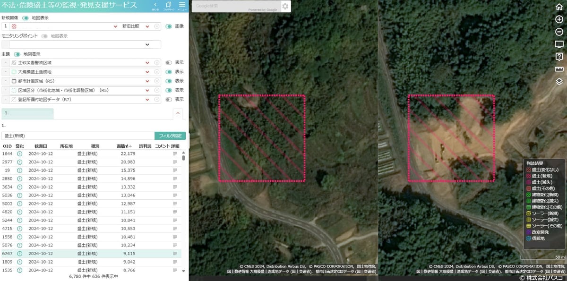This screenshot has width=567, height=281.
Task: Toggle the 新規撮像 地図表示 switch
Action: pyautogui.click(x=25, y=18)
